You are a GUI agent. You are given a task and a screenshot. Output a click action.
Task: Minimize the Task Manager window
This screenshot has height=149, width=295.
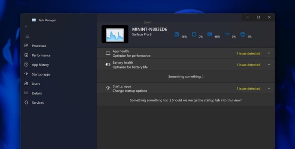248,17
